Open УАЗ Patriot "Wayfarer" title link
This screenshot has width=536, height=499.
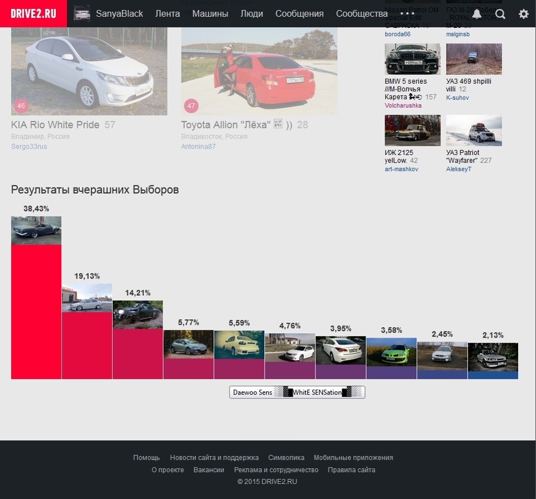tap(462, 156)
